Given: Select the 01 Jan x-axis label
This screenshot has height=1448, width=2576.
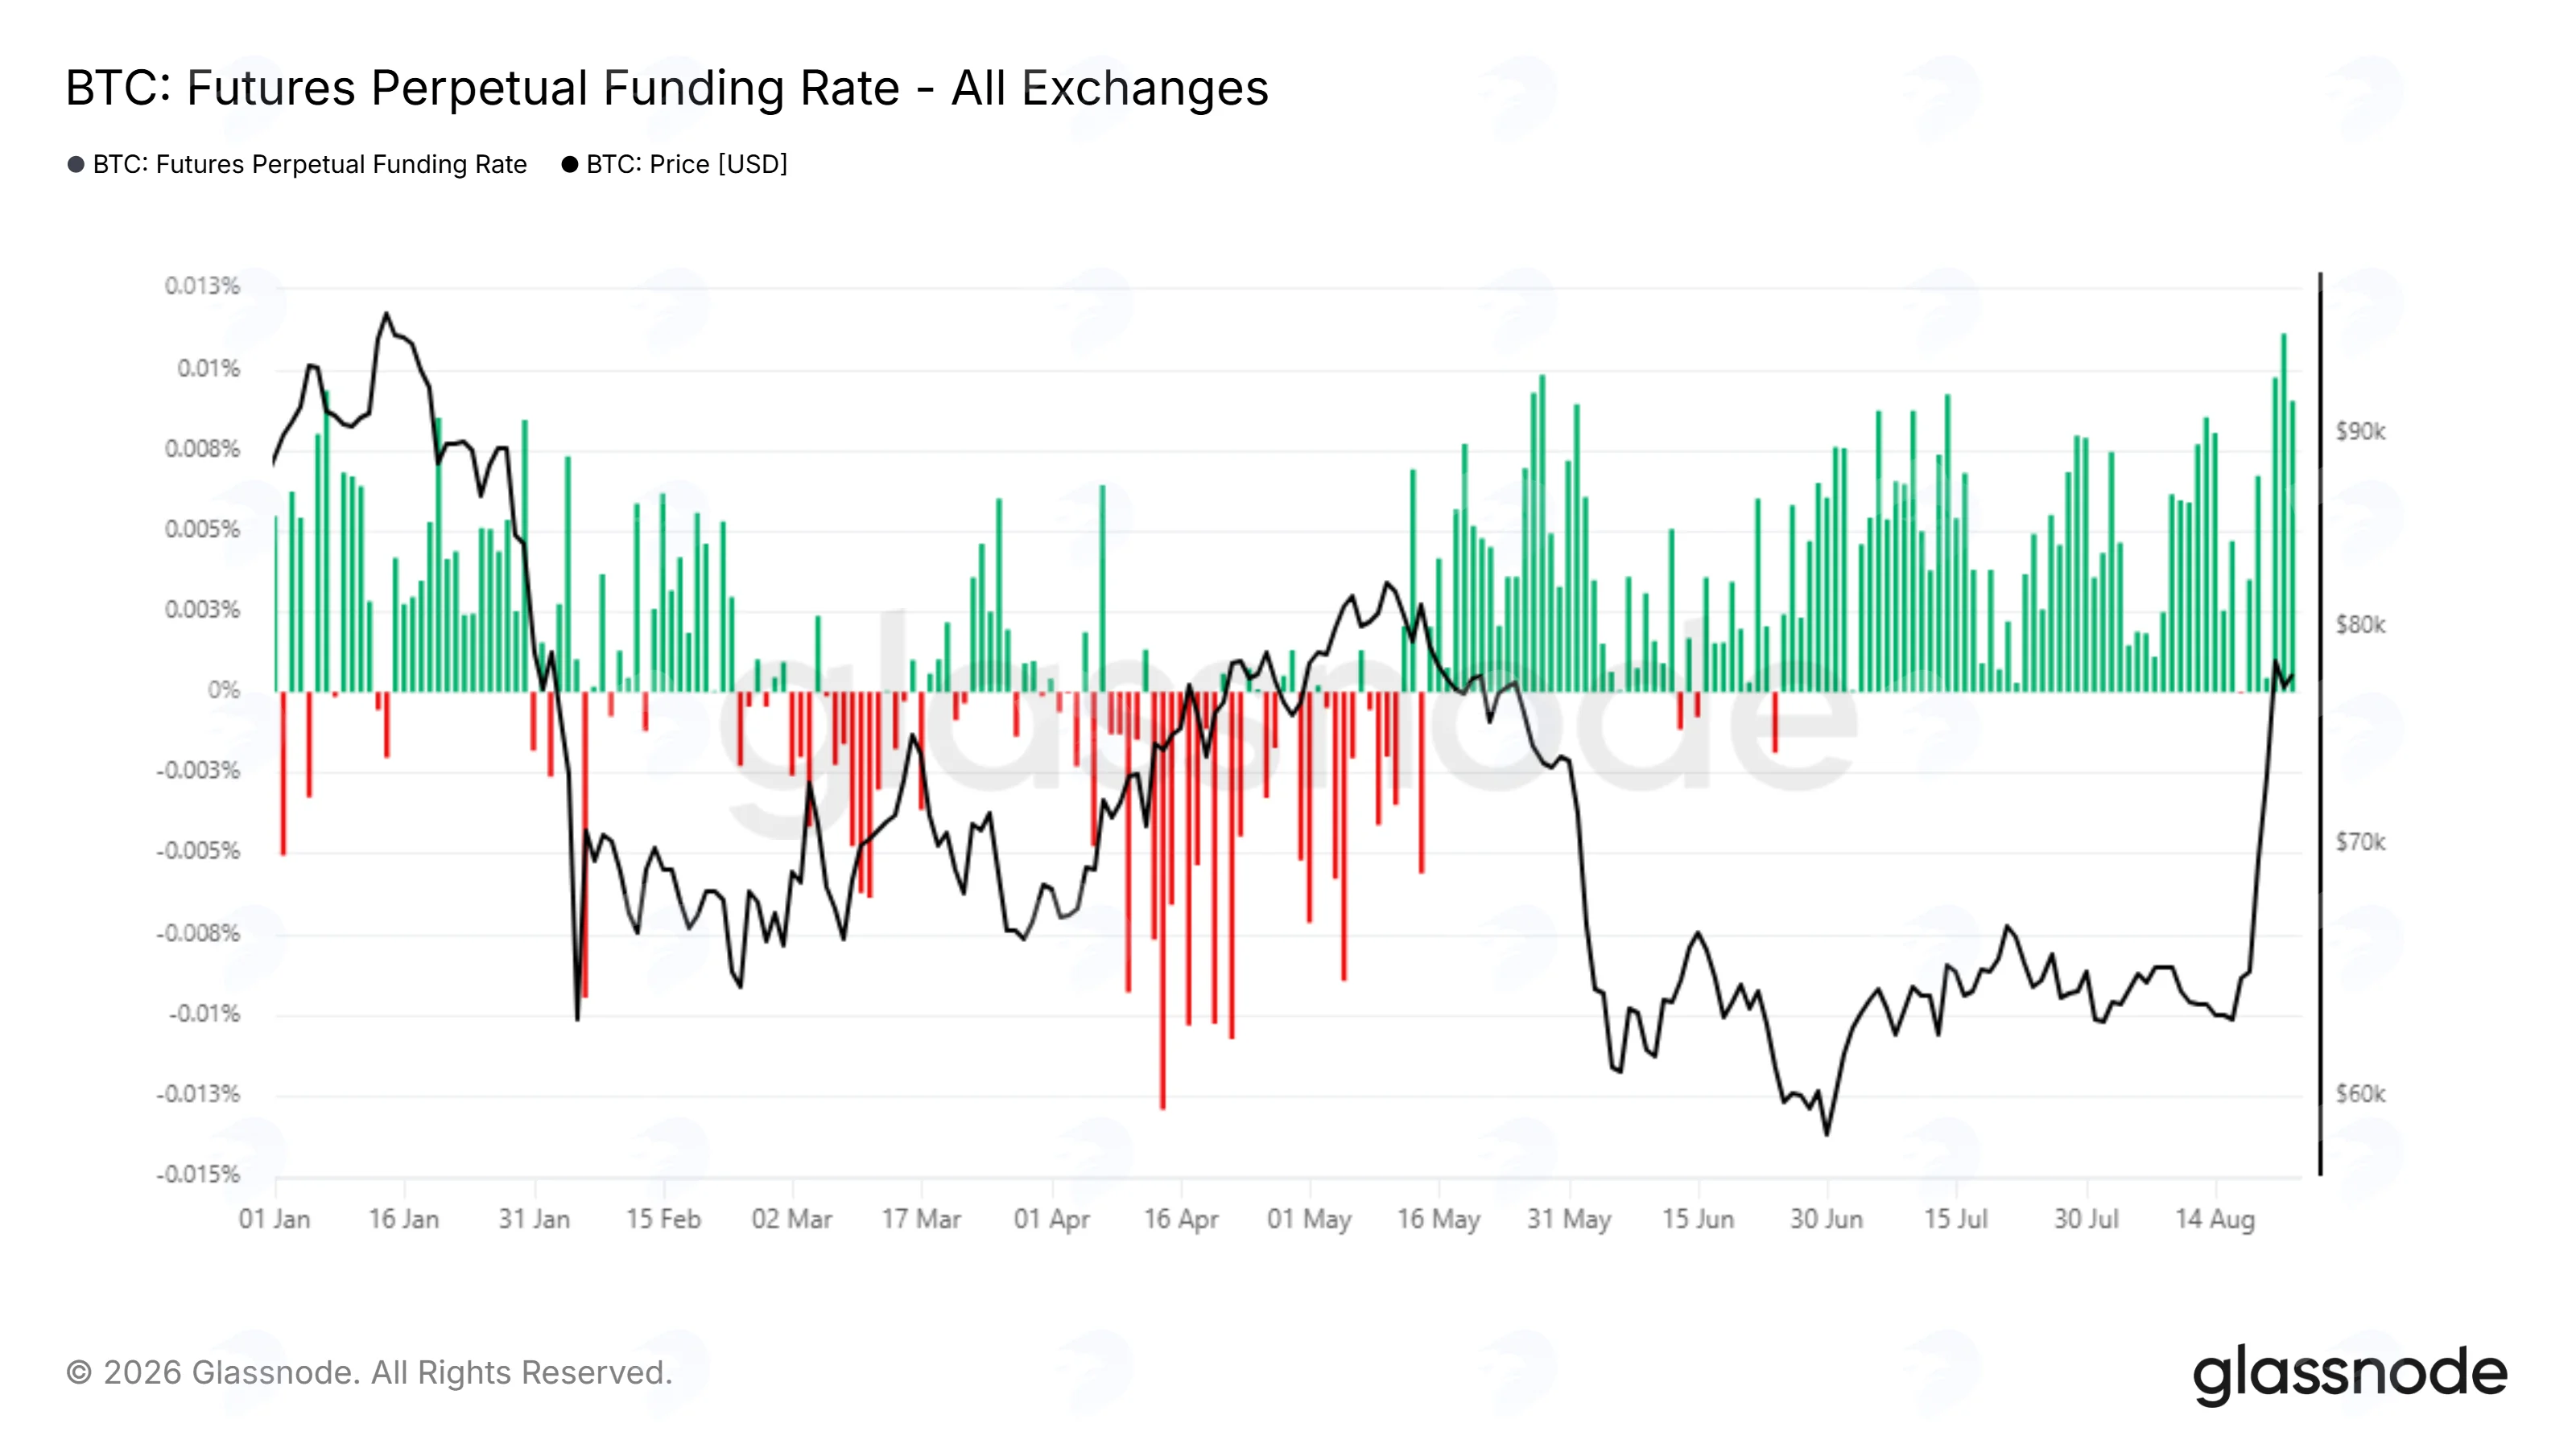Looking at the screenshot, I should coord(275,1220).
